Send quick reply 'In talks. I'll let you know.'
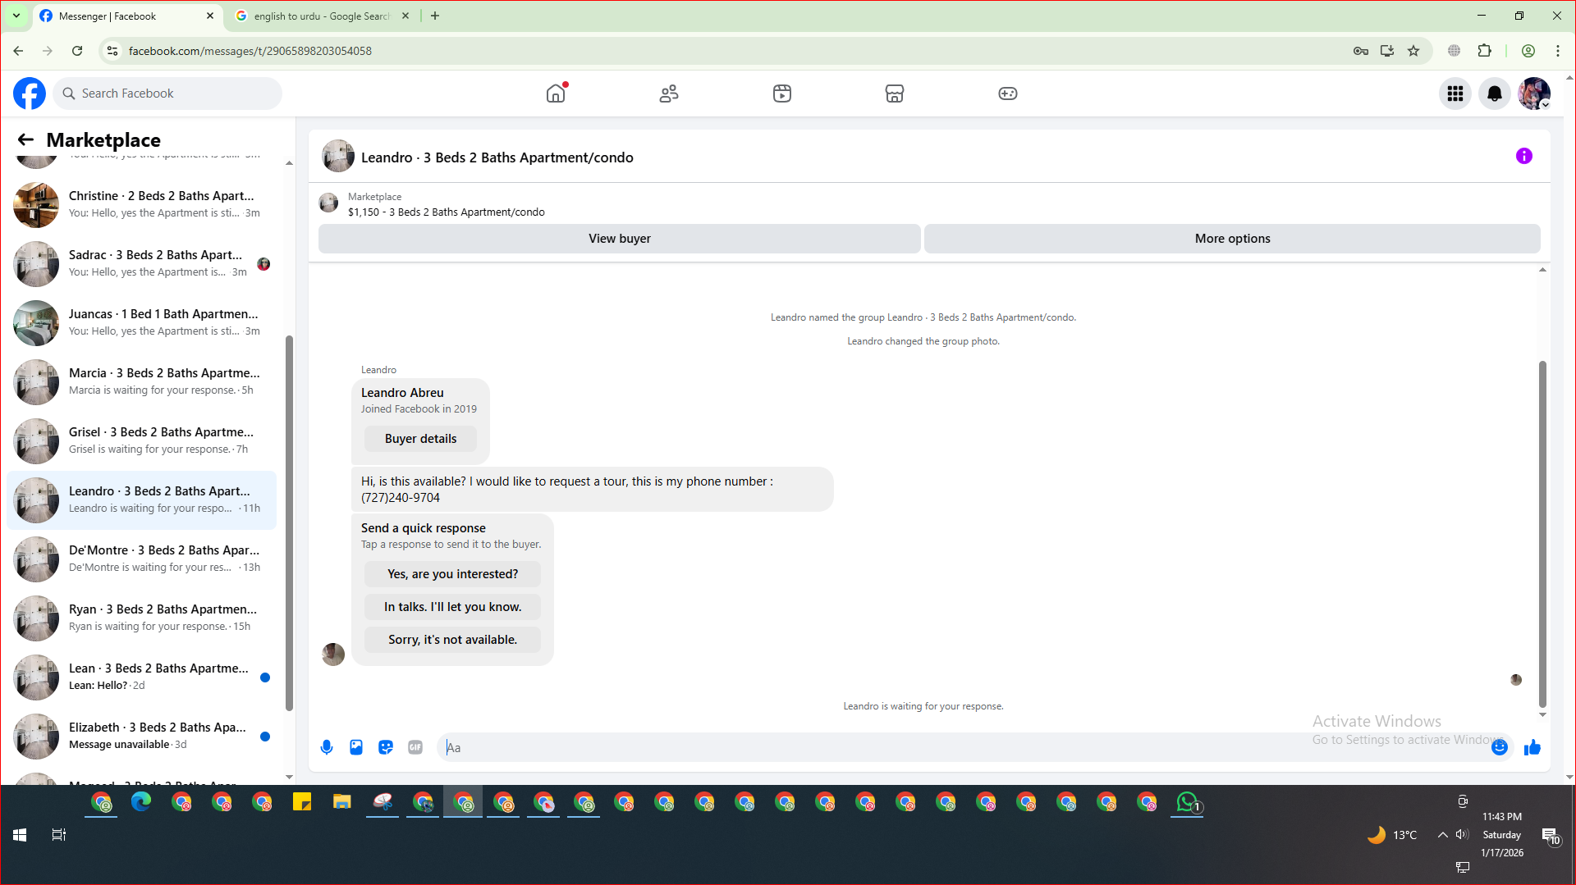This screenshot has height=885, width=1576. pos(452,607)
